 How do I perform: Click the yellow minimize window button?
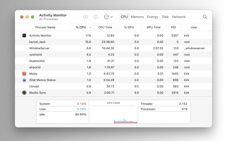coord(27,17)
